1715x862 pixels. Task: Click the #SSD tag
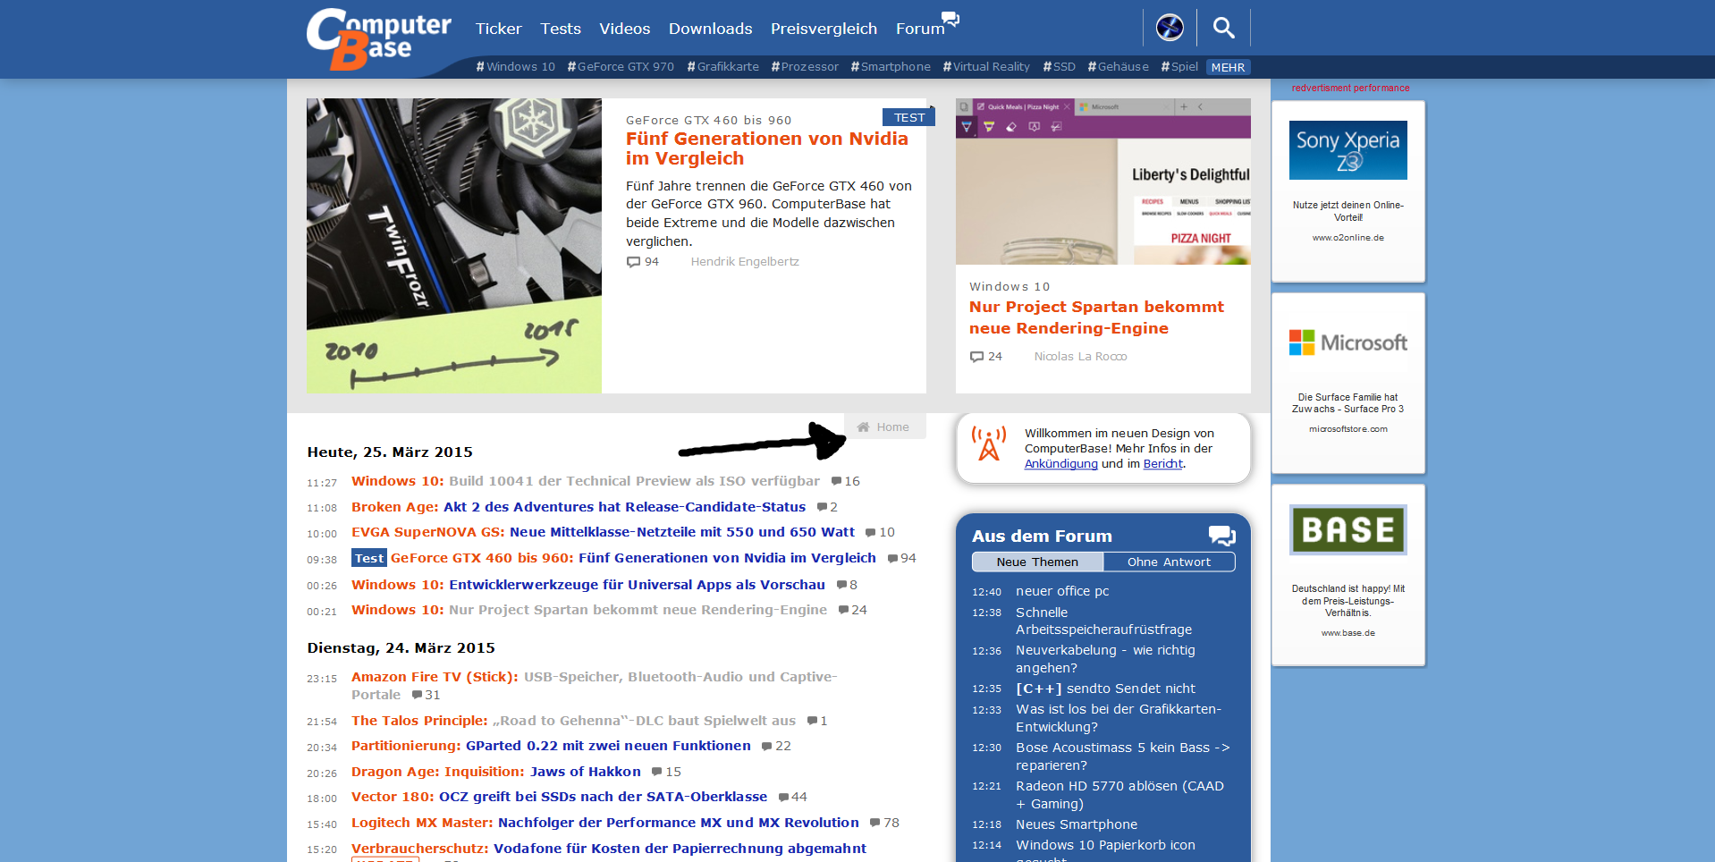1059,67
